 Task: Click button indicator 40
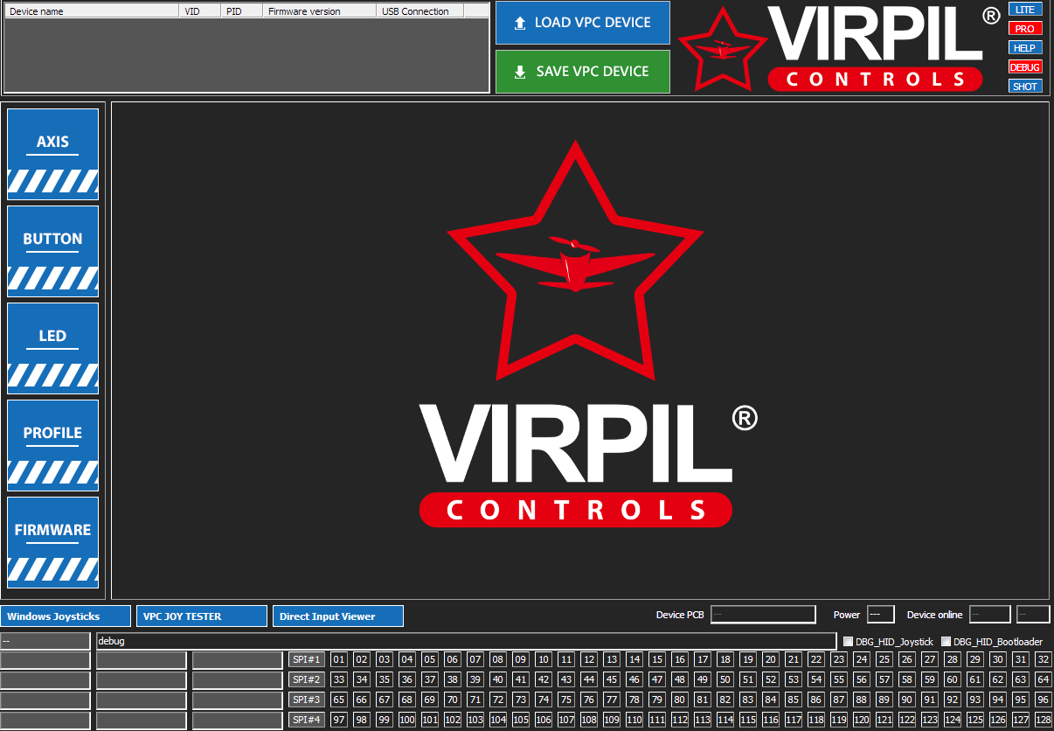tap(498, 679)
